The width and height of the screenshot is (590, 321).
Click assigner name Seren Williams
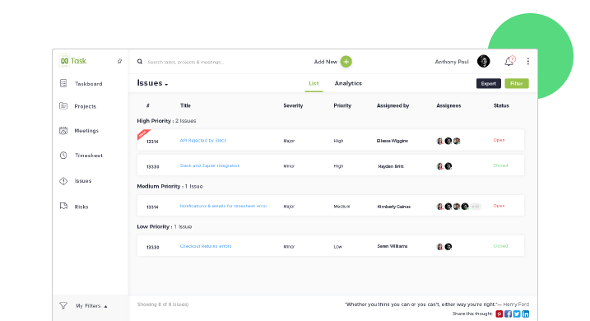392,246
